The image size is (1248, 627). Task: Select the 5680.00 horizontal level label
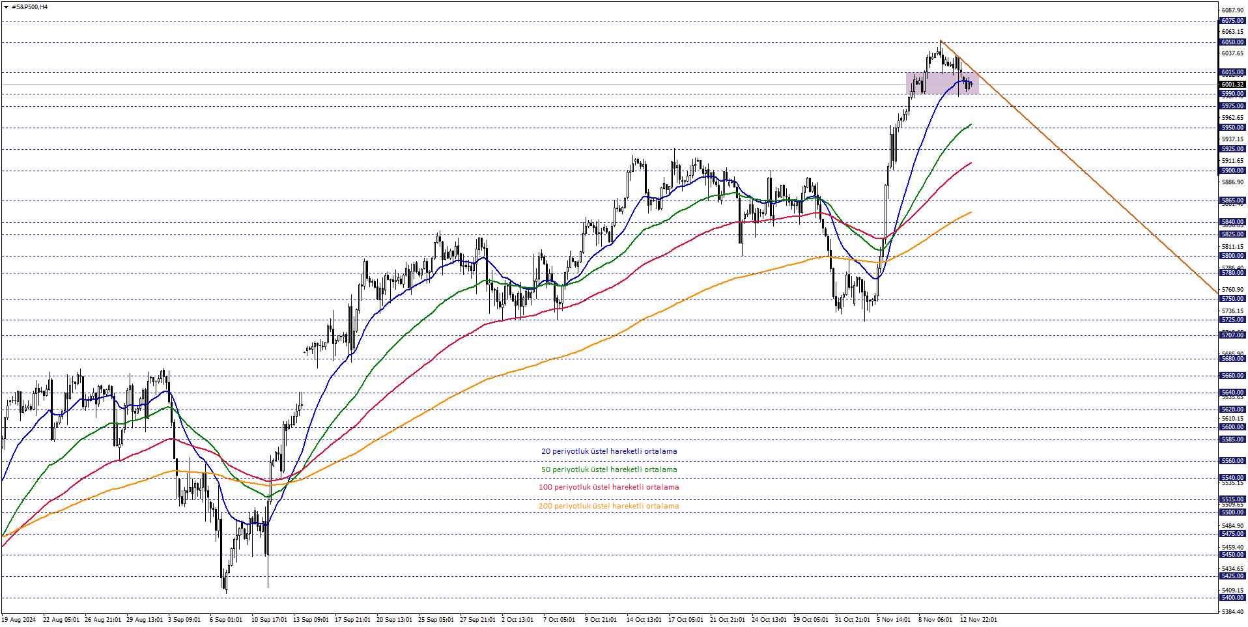[x=1232, y=359]
